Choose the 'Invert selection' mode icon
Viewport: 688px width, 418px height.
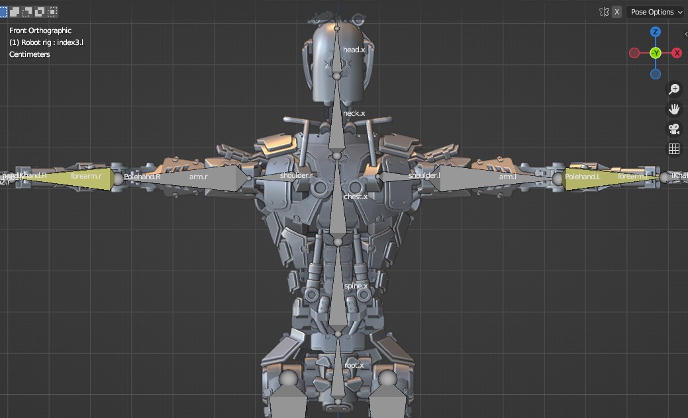coord(40,12)
